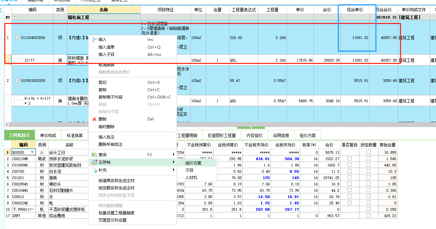
Task: Choose 人材机 in the 云存档 submenu
Action: coord(197,177)
